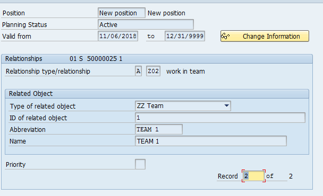
Task: Click the Abbreviation field containing TEAM 1
Action: (x=159, y=129)
